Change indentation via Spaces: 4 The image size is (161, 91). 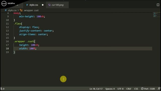pos(110,89)
